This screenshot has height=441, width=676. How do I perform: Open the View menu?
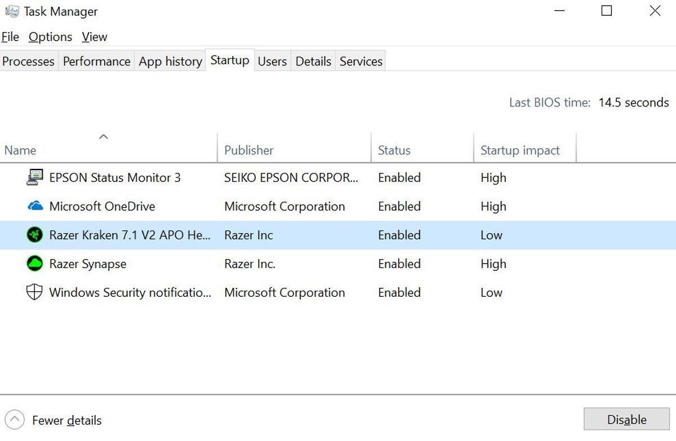(x=95, y=37)
